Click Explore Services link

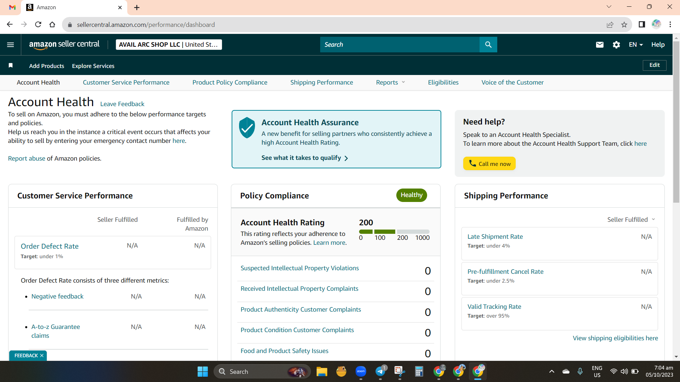93,66
